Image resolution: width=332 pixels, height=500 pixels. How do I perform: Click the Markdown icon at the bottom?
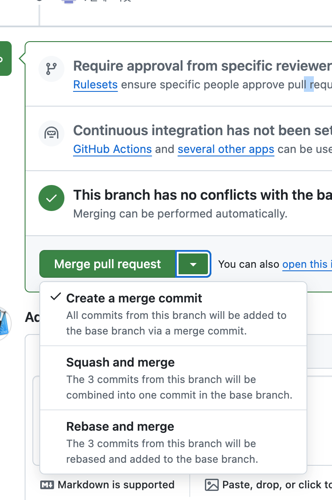47,485
